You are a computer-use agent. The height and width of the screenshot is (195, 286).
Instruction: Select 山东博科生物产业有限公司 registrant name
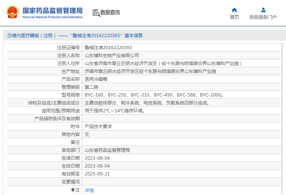click(112, 56)
